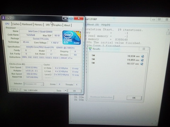Open the Help(H) menu in Super PI

(106, 25)
